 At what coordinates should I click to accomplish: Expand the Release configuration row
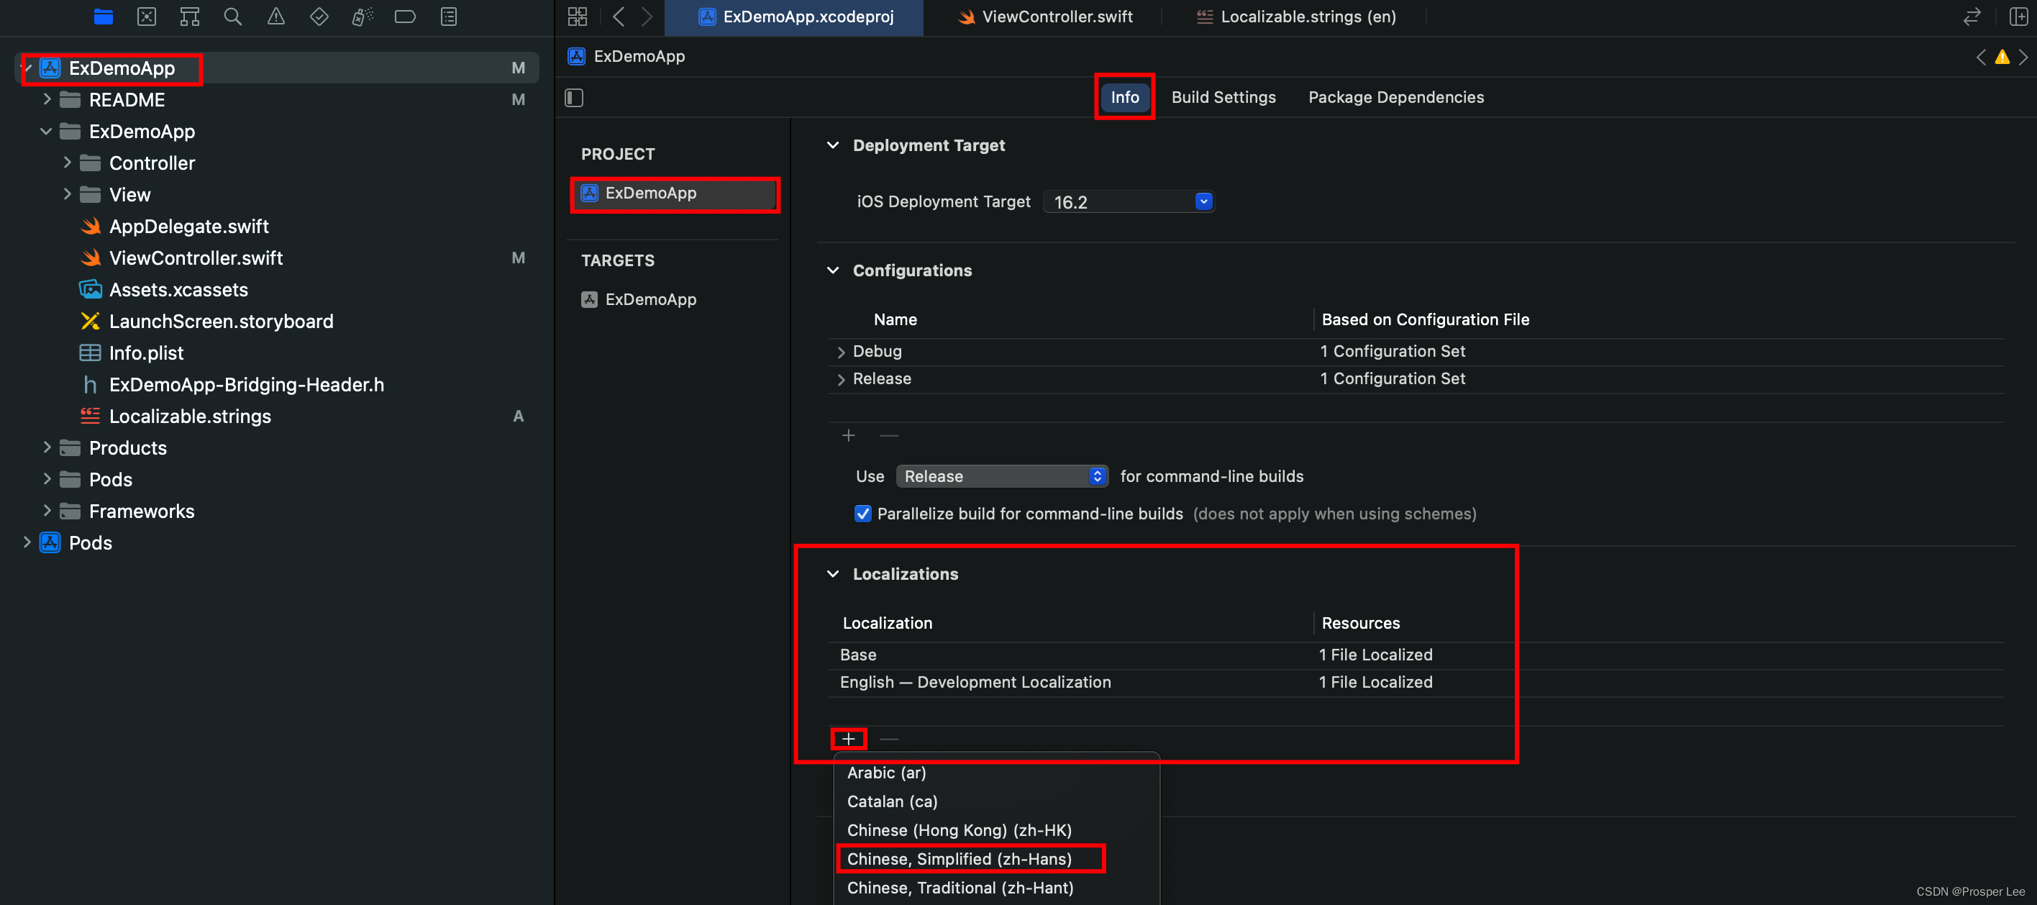pyautogui.click(x=841, y=380)
